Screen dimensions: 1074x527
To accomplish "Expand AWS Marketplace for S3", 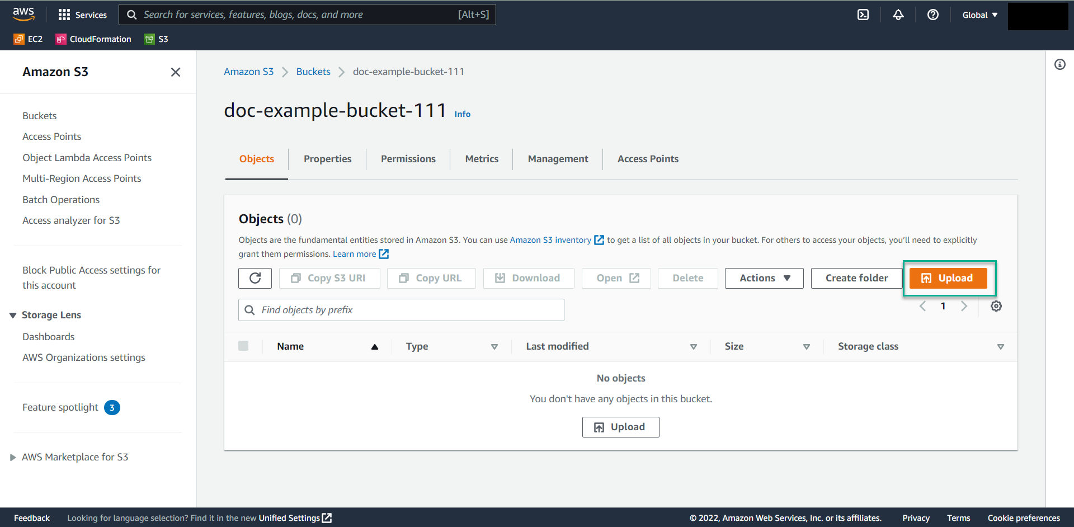I will point(13,457).
